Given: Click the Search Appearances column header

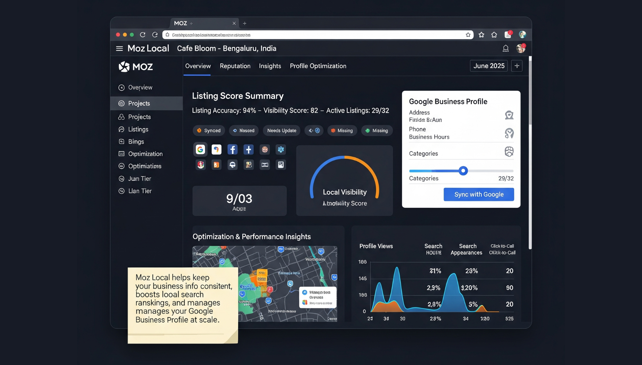Looking at the screenshot, I should click(466, 249).
